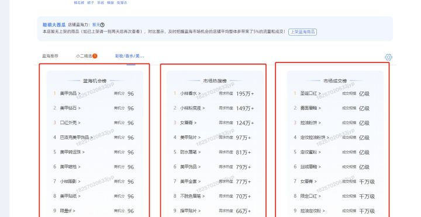This screenshot has width=421, height=217.
Task: Open 美甲饰品 in 蓝海机会榜 list
Action: [70, 93]
